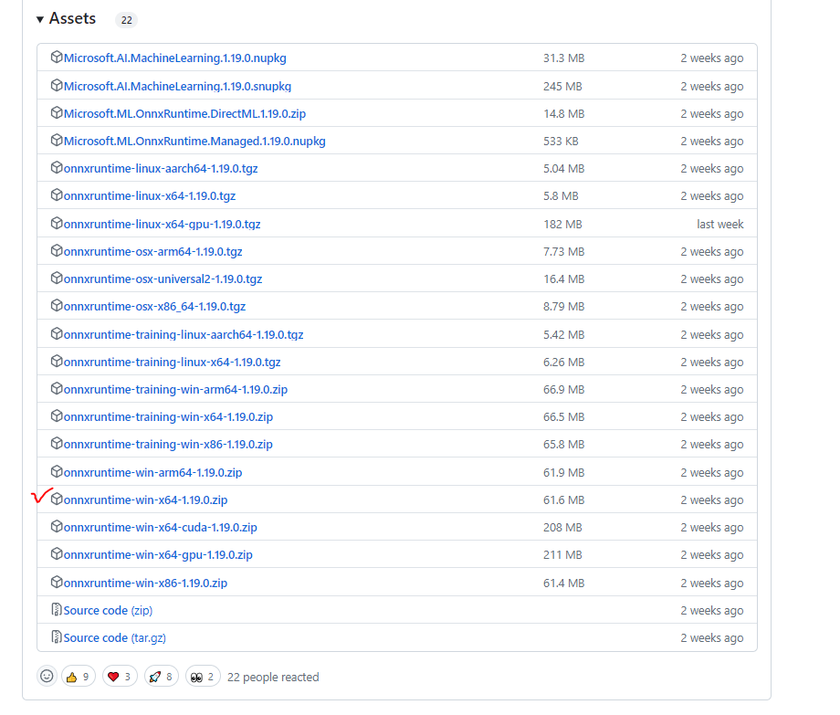840x715 pixels.
Task: Download Microsoft.ML.OnnxRuntime.DirectML.1.19.0.zip
Action: [x=184, y=113]
